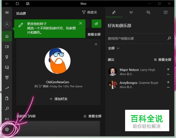This screenshot has width=176, height=138.
Task: Remove AceyBongos suggestion with minus
Action: [168, 87]
